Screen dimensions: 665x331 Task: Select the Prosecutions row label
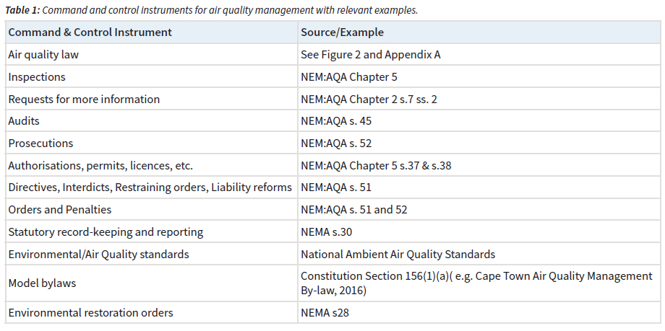40,144
